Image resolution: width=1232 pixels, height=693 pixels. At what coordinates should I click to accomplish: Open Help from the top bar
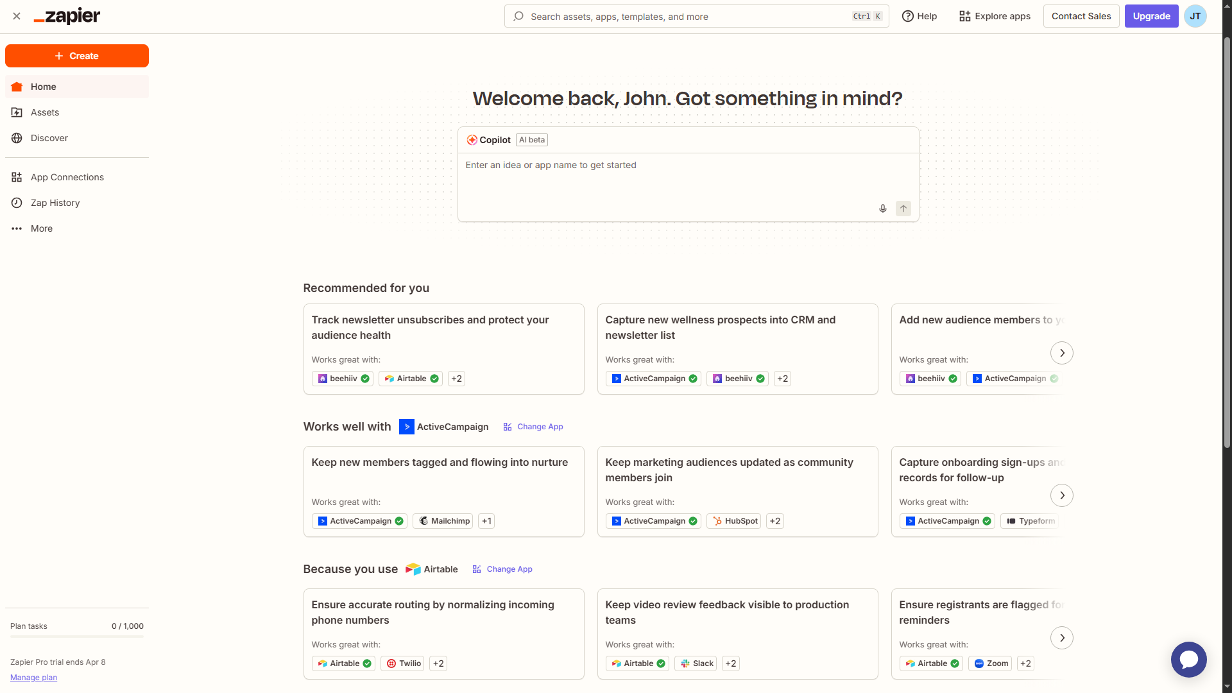tap(920, 16)
